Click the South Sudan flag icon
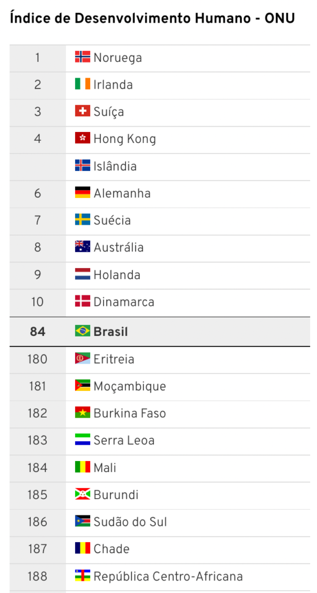 tap(82, 521)
